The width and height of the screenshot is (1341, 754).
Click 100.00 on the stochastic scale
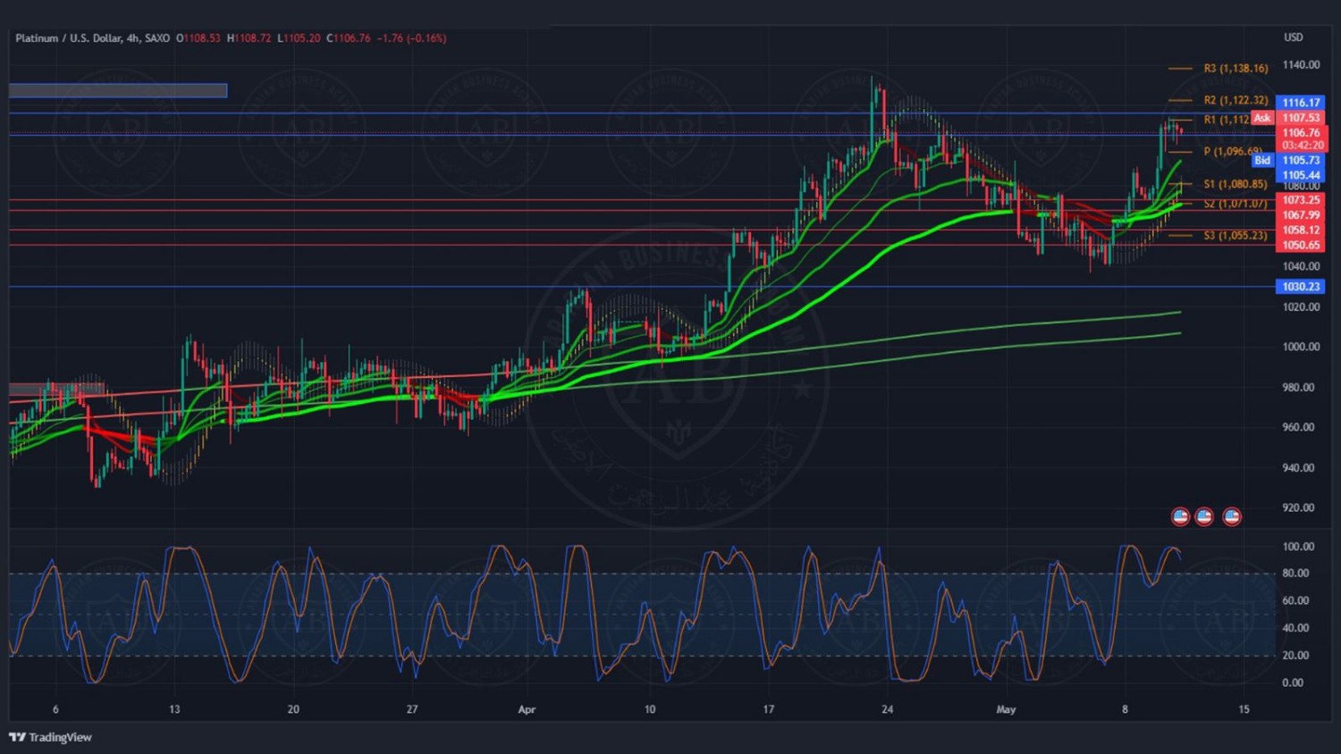tap(1298, 547)
